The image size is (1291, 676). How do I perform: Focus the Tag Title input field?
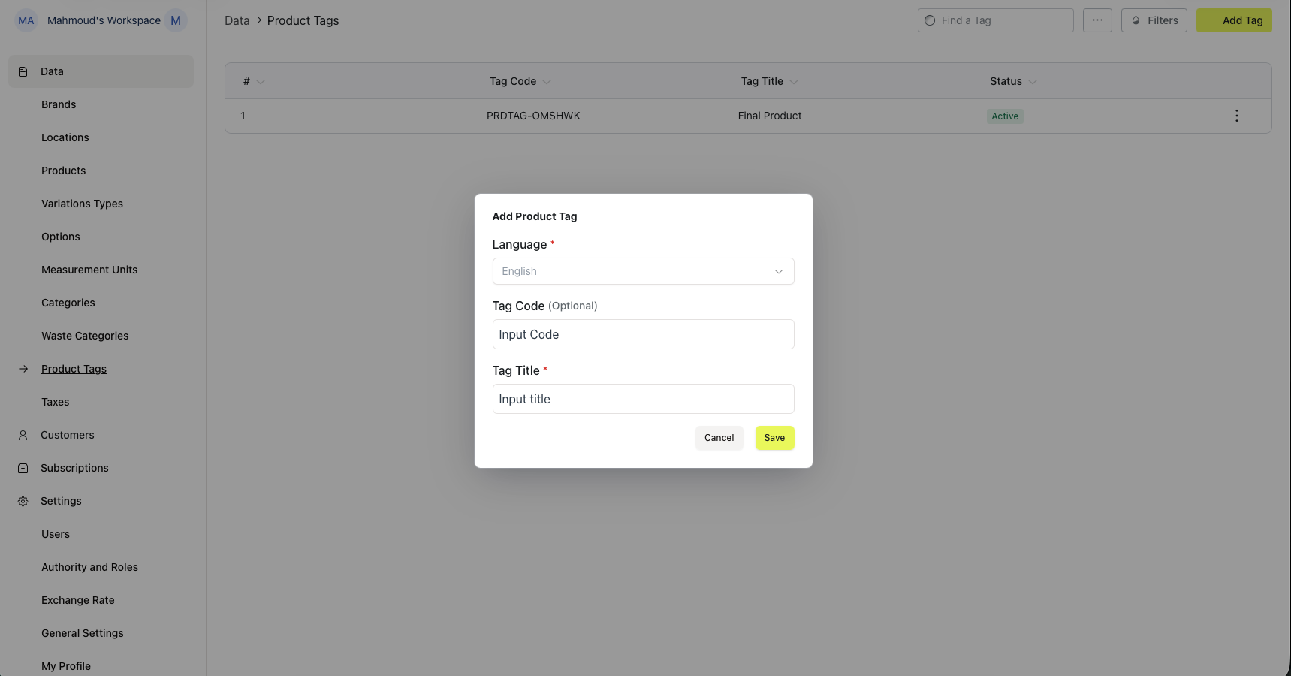[643, 399]
